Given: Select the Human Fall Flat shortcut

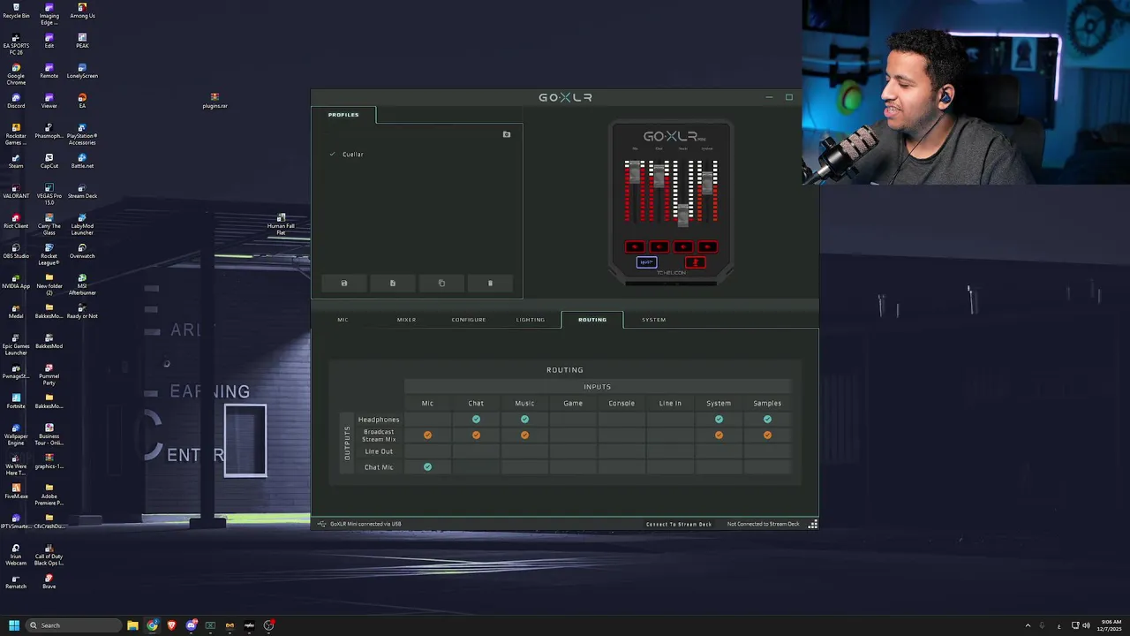Looking at the screenshot, I should click(281, 224).
